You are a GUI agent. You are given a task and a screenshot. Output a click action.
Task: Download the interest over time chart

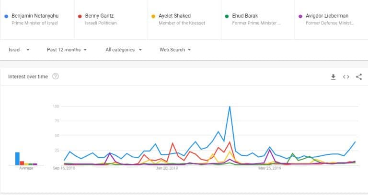pyautogui.click(x=333, y=77)
